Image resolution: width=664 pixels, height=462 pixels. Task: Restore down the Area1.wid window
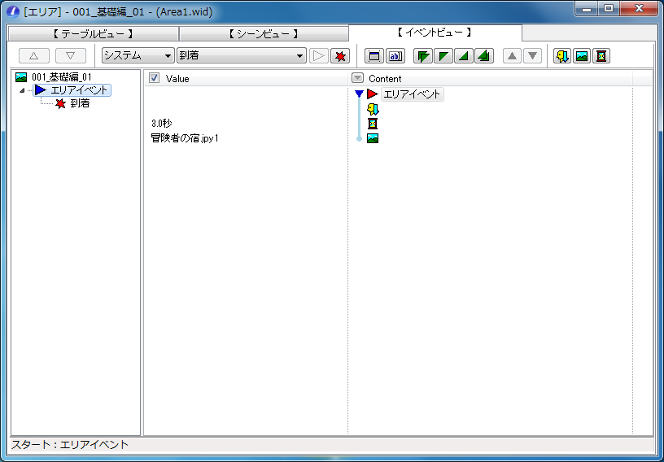[x=609, y=8]
